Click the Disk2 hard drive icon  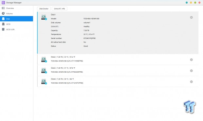[x=44, y=60]
